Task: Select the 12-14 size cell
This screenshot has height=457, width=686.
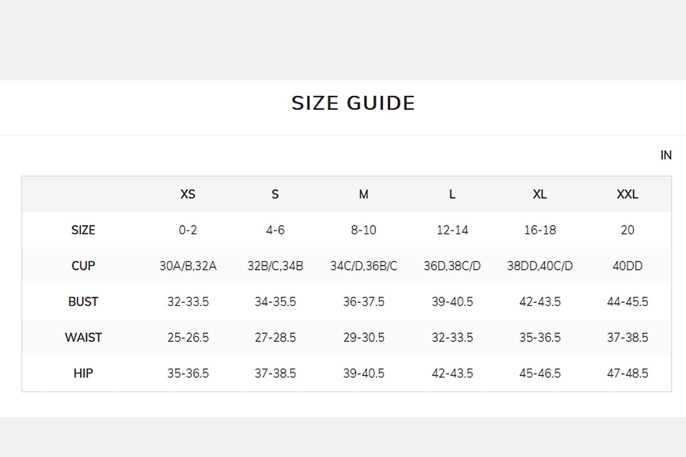Action: 452,230
